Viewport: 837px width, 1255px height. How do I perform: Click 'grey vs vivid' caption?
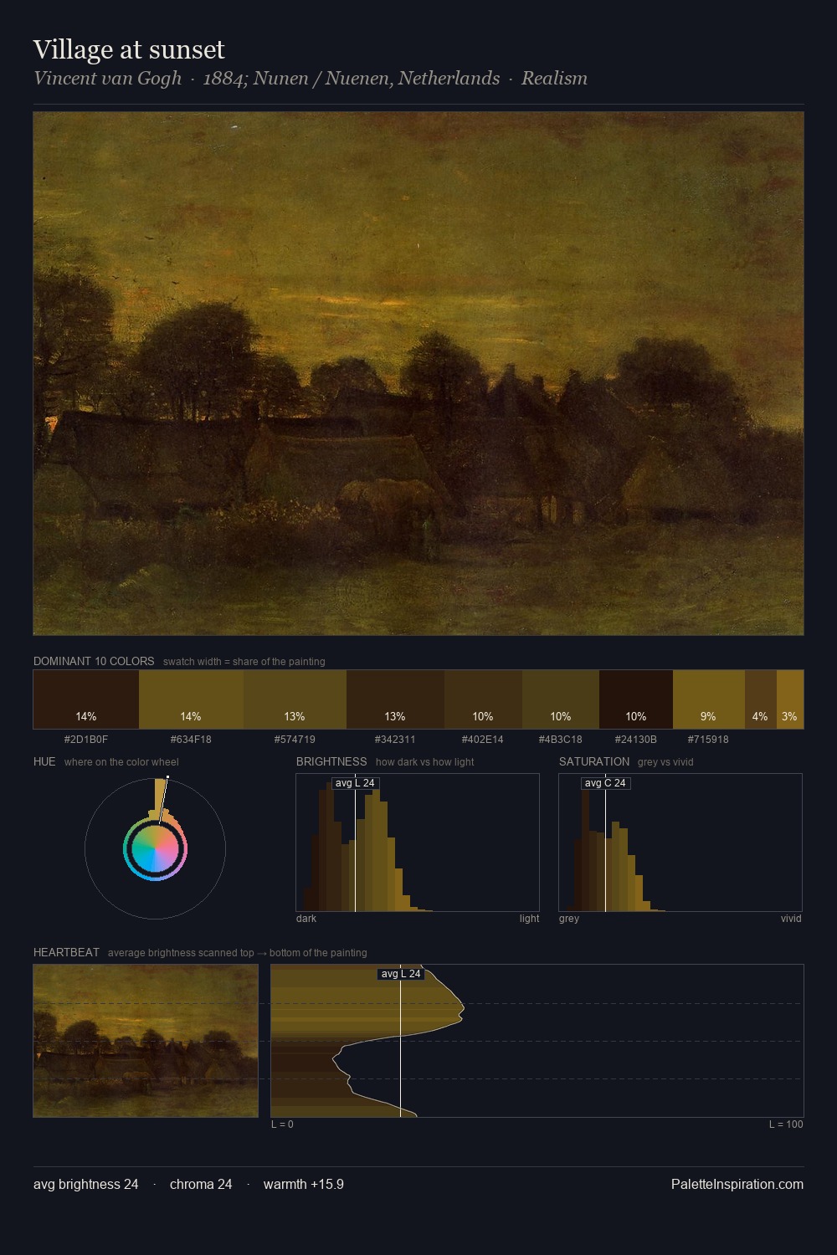(x=665, y=762)
